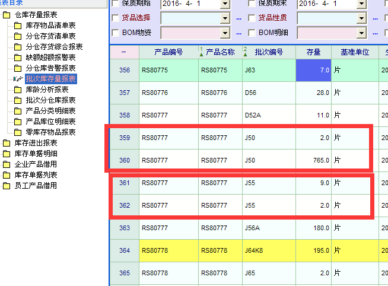Enable the 货品选择 checkbox
The image size is (388, 286).
point(115,18)
